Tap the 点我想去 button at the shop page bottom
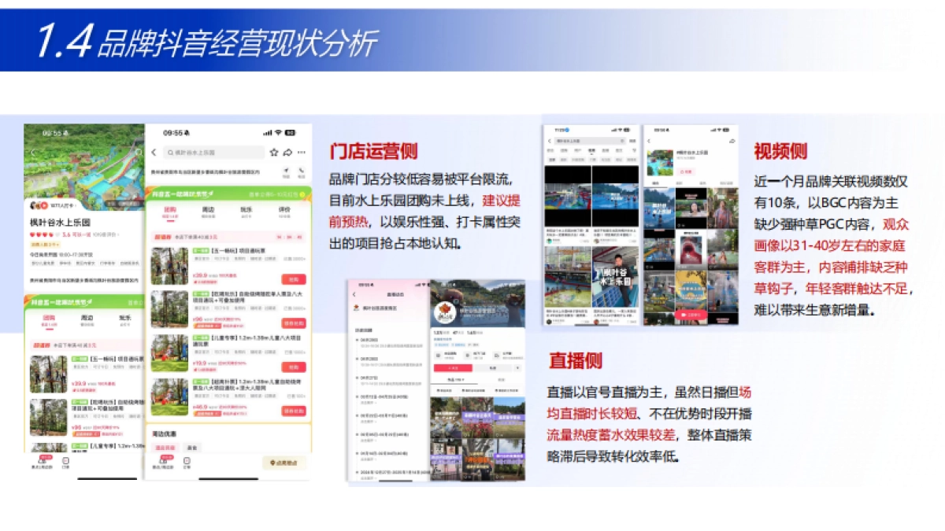Image resolution: width=945 pixels, height=531 pixels. point(284,463)
